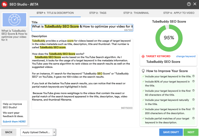Open help for 'first 200 characters of the description'
Viewport: 199px width, 137px height.
193,109
